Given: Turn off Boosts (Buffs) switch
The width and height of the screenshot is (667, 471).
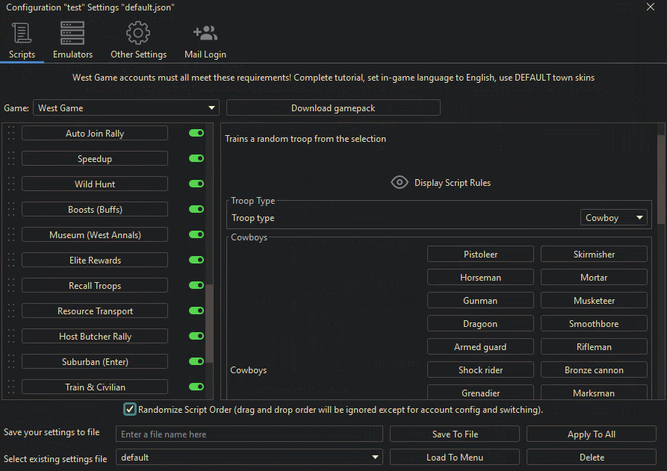Looking at the screenshot, I should tap(196, 209).
